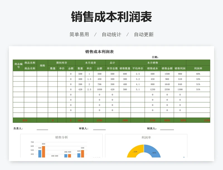Click the blank line after 制表人

coord(167,129)
